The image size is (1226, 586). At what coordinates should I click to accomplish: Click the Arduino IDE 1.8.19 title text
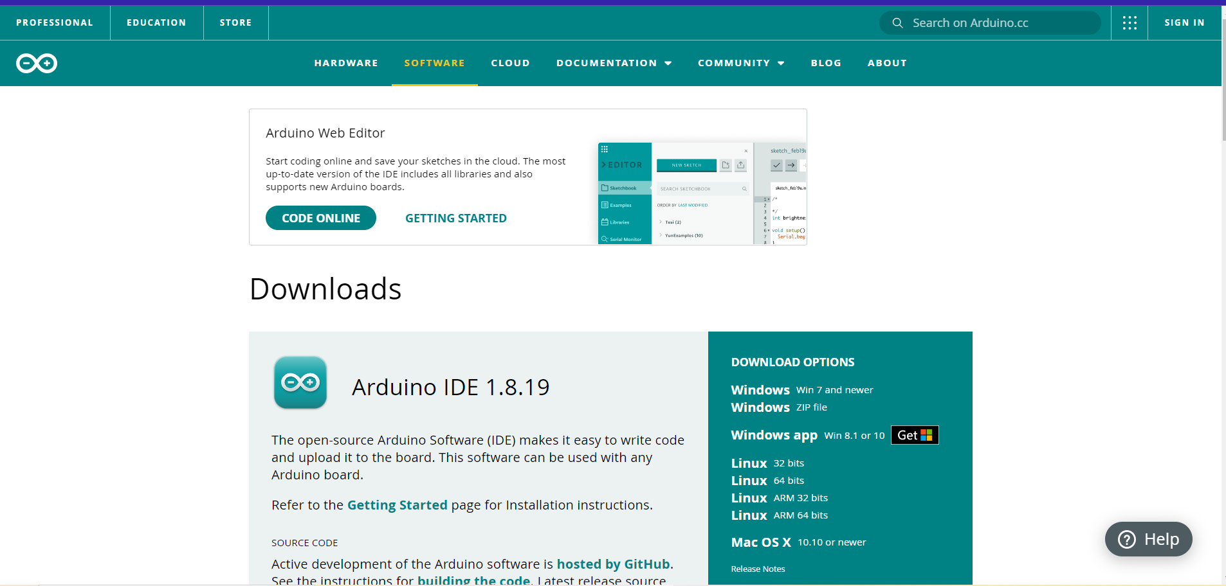coord(450,387)
